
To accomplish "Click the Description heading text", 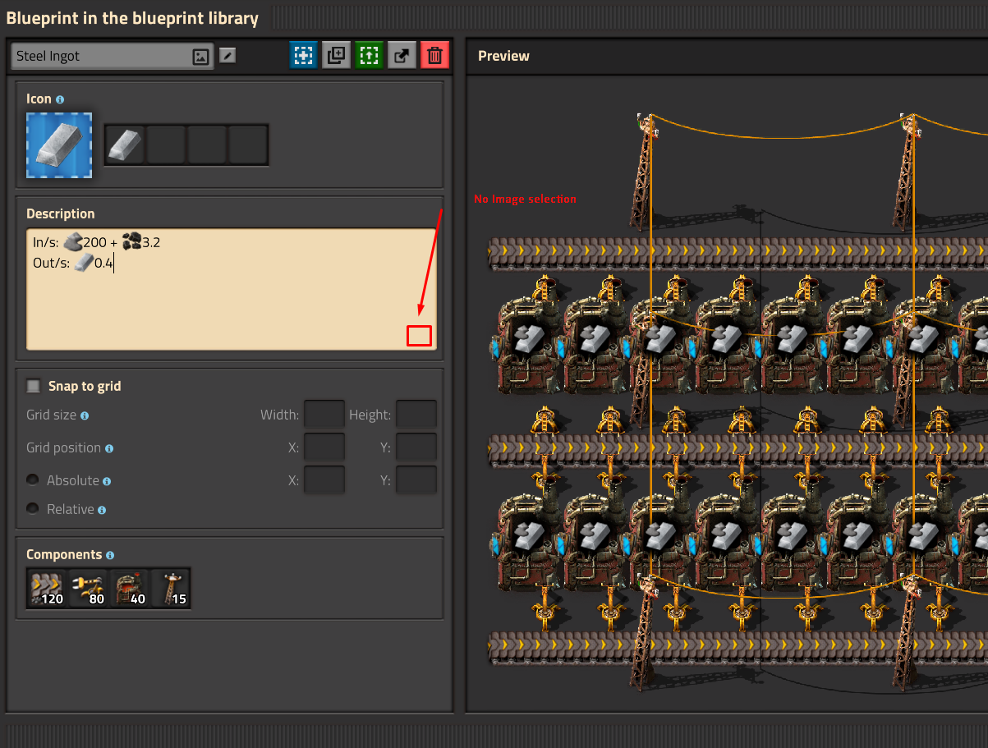I will pyautogui.click(x=61, y=213).
